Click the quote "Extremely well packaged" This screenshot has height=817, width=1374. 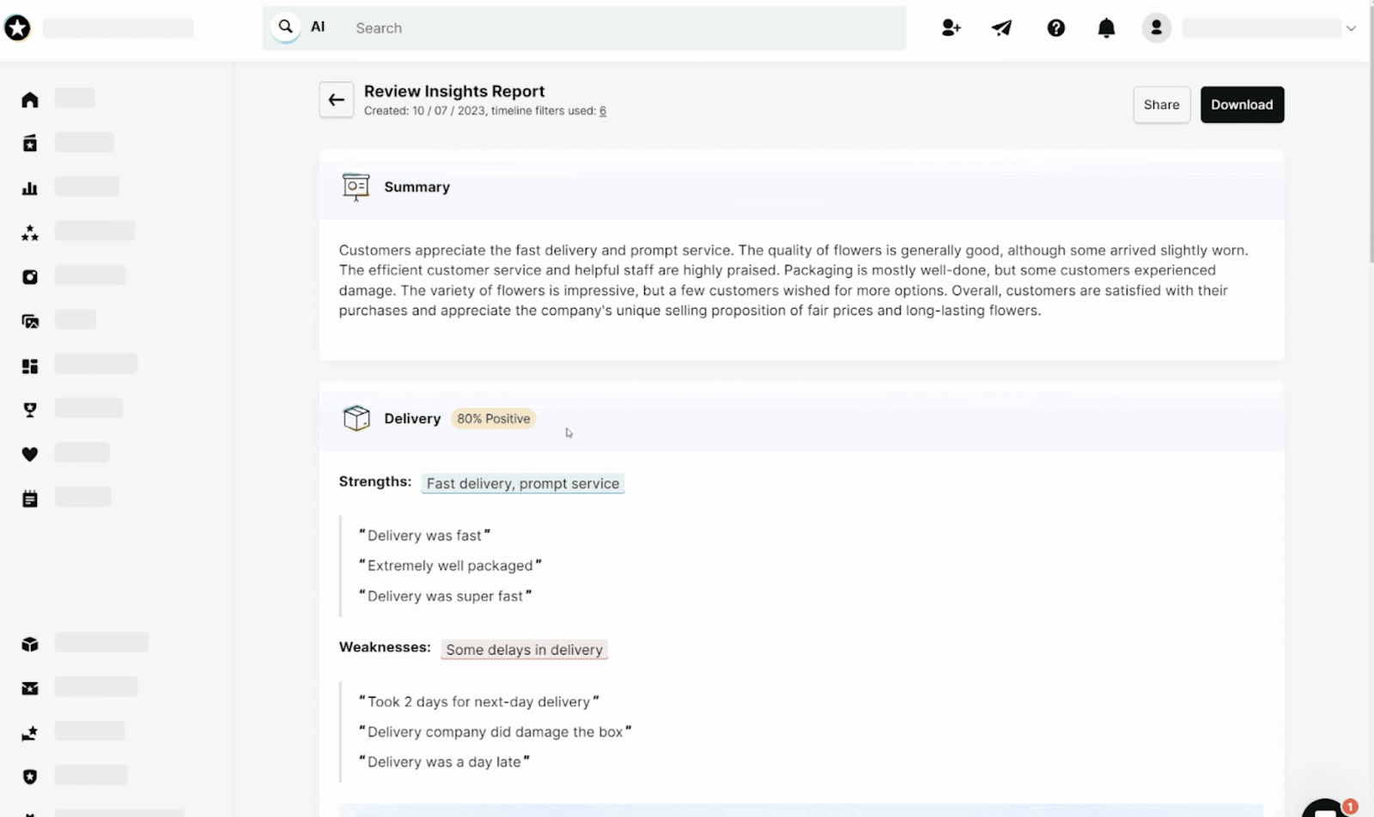pos(450,566)
